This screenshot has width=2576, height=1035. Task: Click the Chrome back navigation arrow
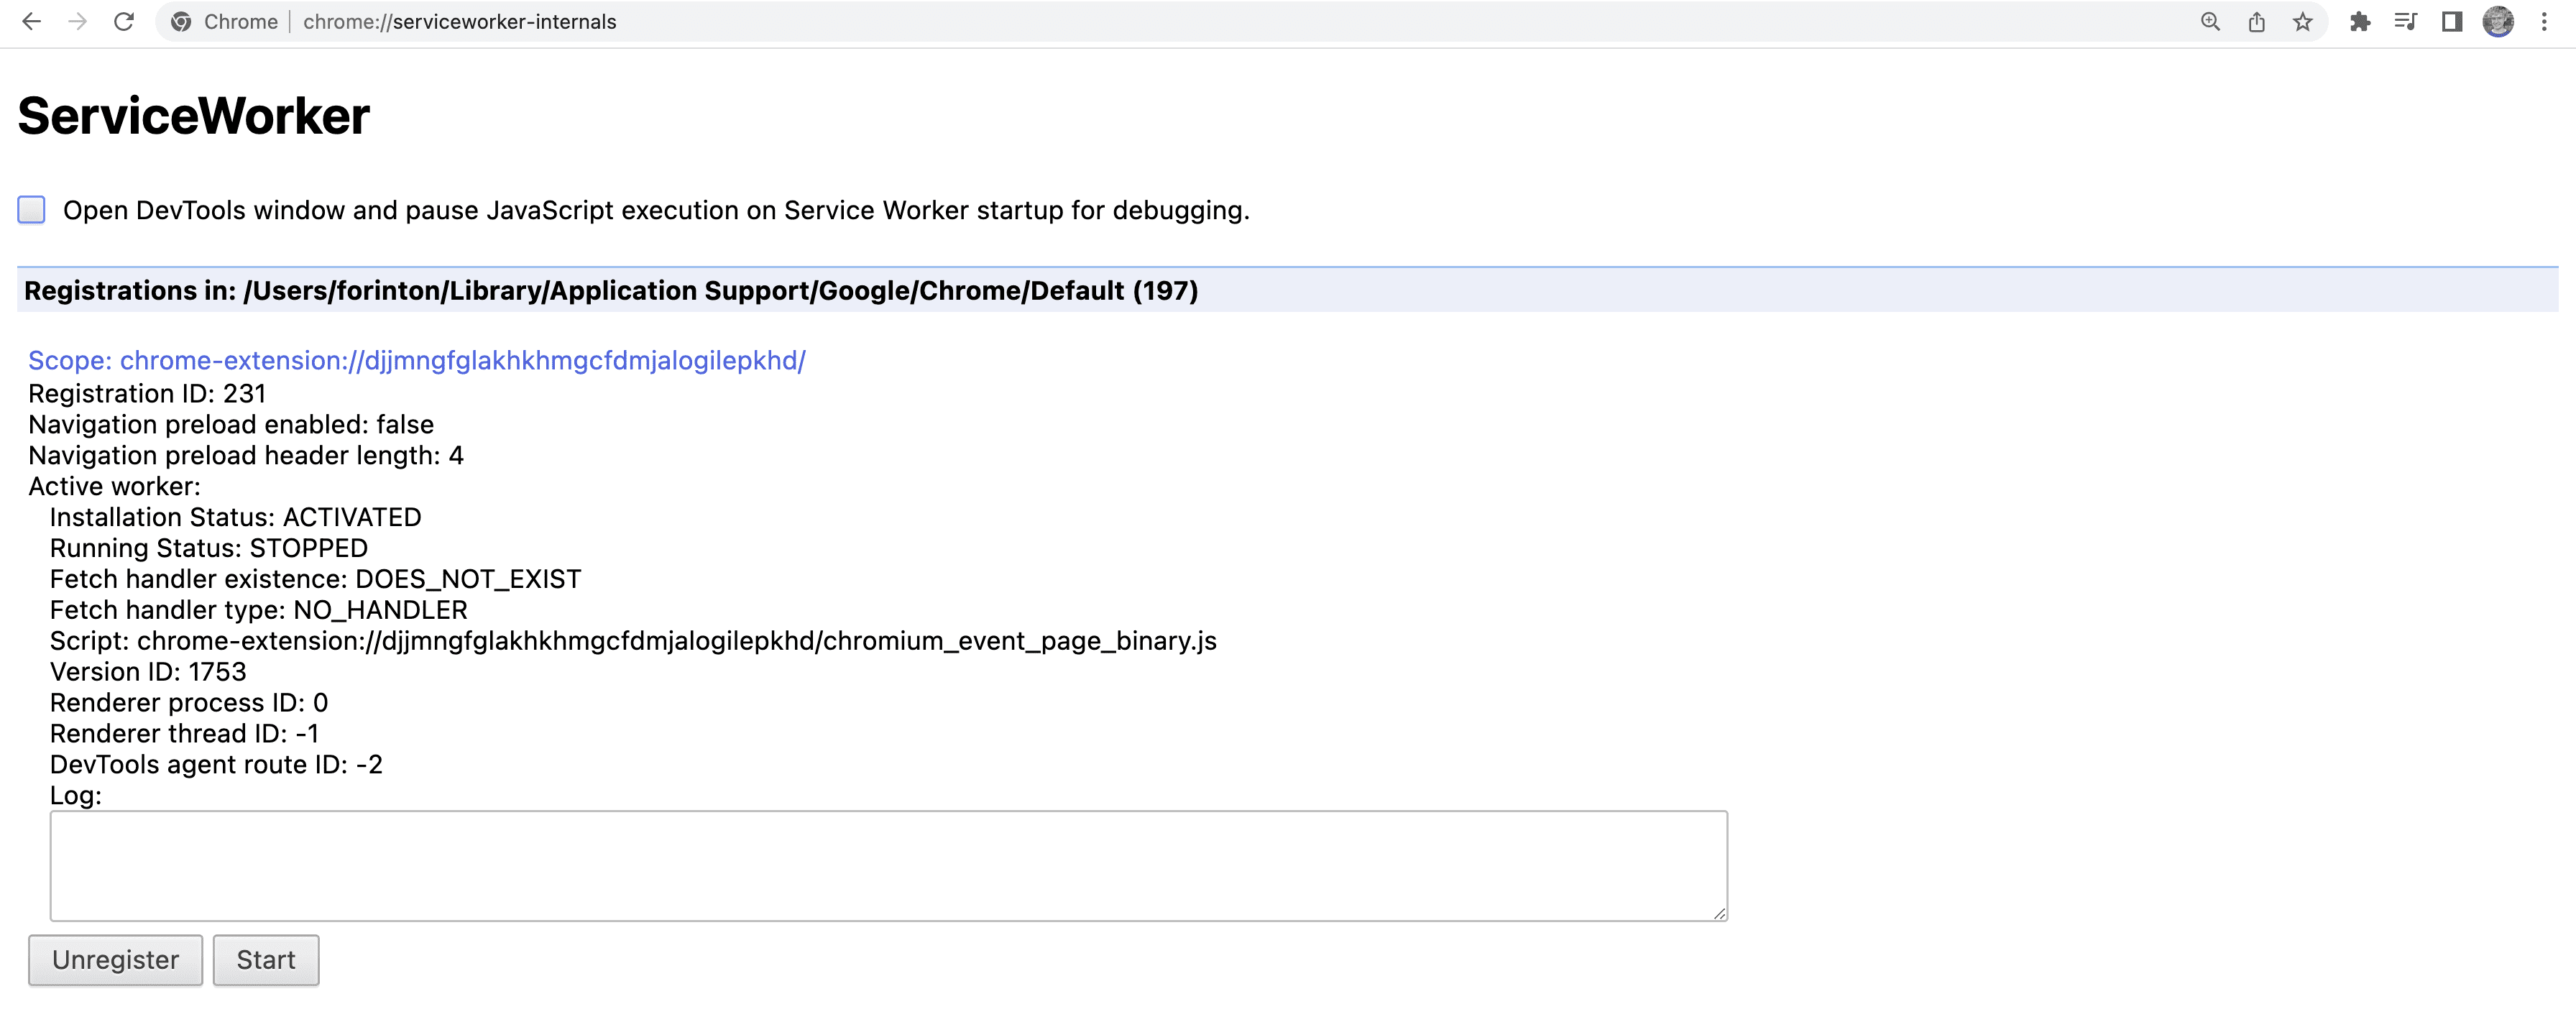point(33,22)
